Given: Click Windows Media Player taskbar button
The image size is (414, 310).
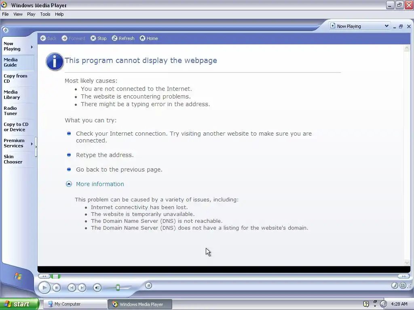Looking at the screenshot, I should (x=140, y=304).
